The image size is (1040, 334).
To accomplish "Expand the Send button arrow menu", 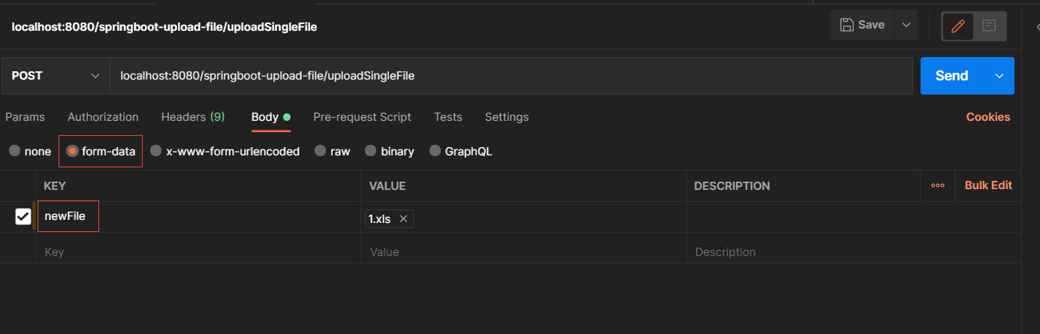I will click(999, 76).
